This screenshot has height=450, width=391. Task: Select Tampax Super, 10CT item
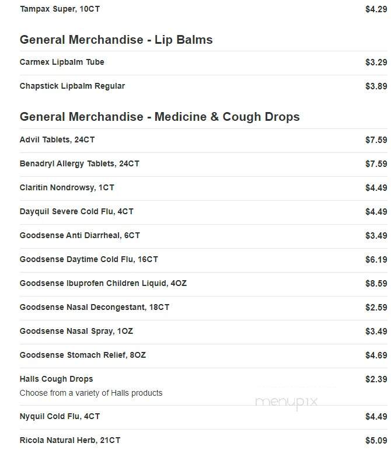[60, 9]
